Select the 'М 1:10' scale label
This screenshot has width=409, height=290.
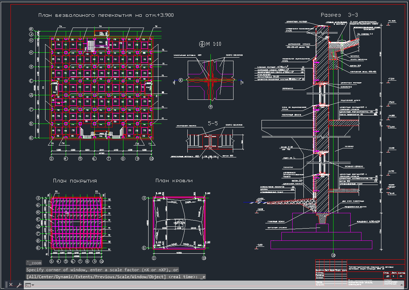click(215, 44)
